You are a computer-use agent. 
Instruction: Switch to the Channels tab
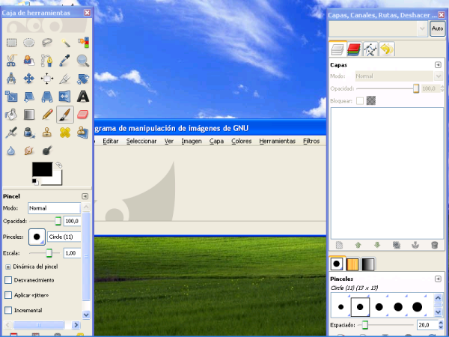[x=354, y=49]
